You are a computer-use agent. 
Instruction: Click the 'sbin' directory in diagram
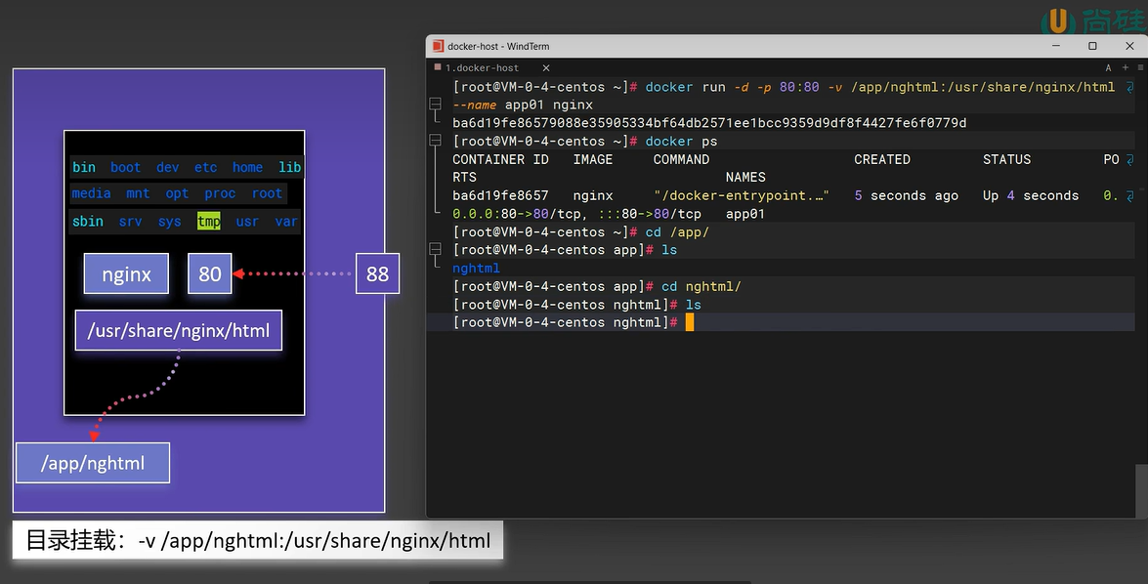coord(88,221)
